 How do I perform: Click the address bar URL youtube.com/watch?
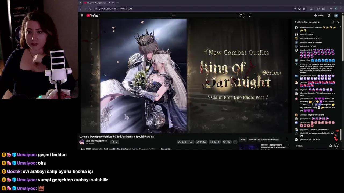115,9
